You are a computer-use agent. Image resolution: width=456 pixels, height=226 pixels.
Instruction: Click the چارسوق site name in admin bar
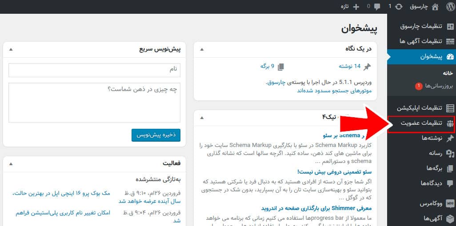[x=419, y=7]
